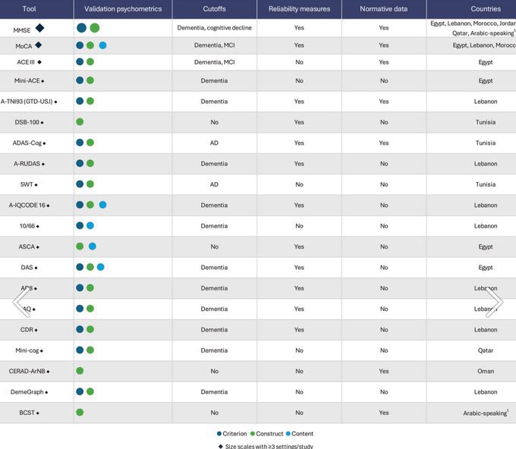This screenshot has height=449, width=516.
Task: Click the Normative data column header
Action: [x=384, y=9]
